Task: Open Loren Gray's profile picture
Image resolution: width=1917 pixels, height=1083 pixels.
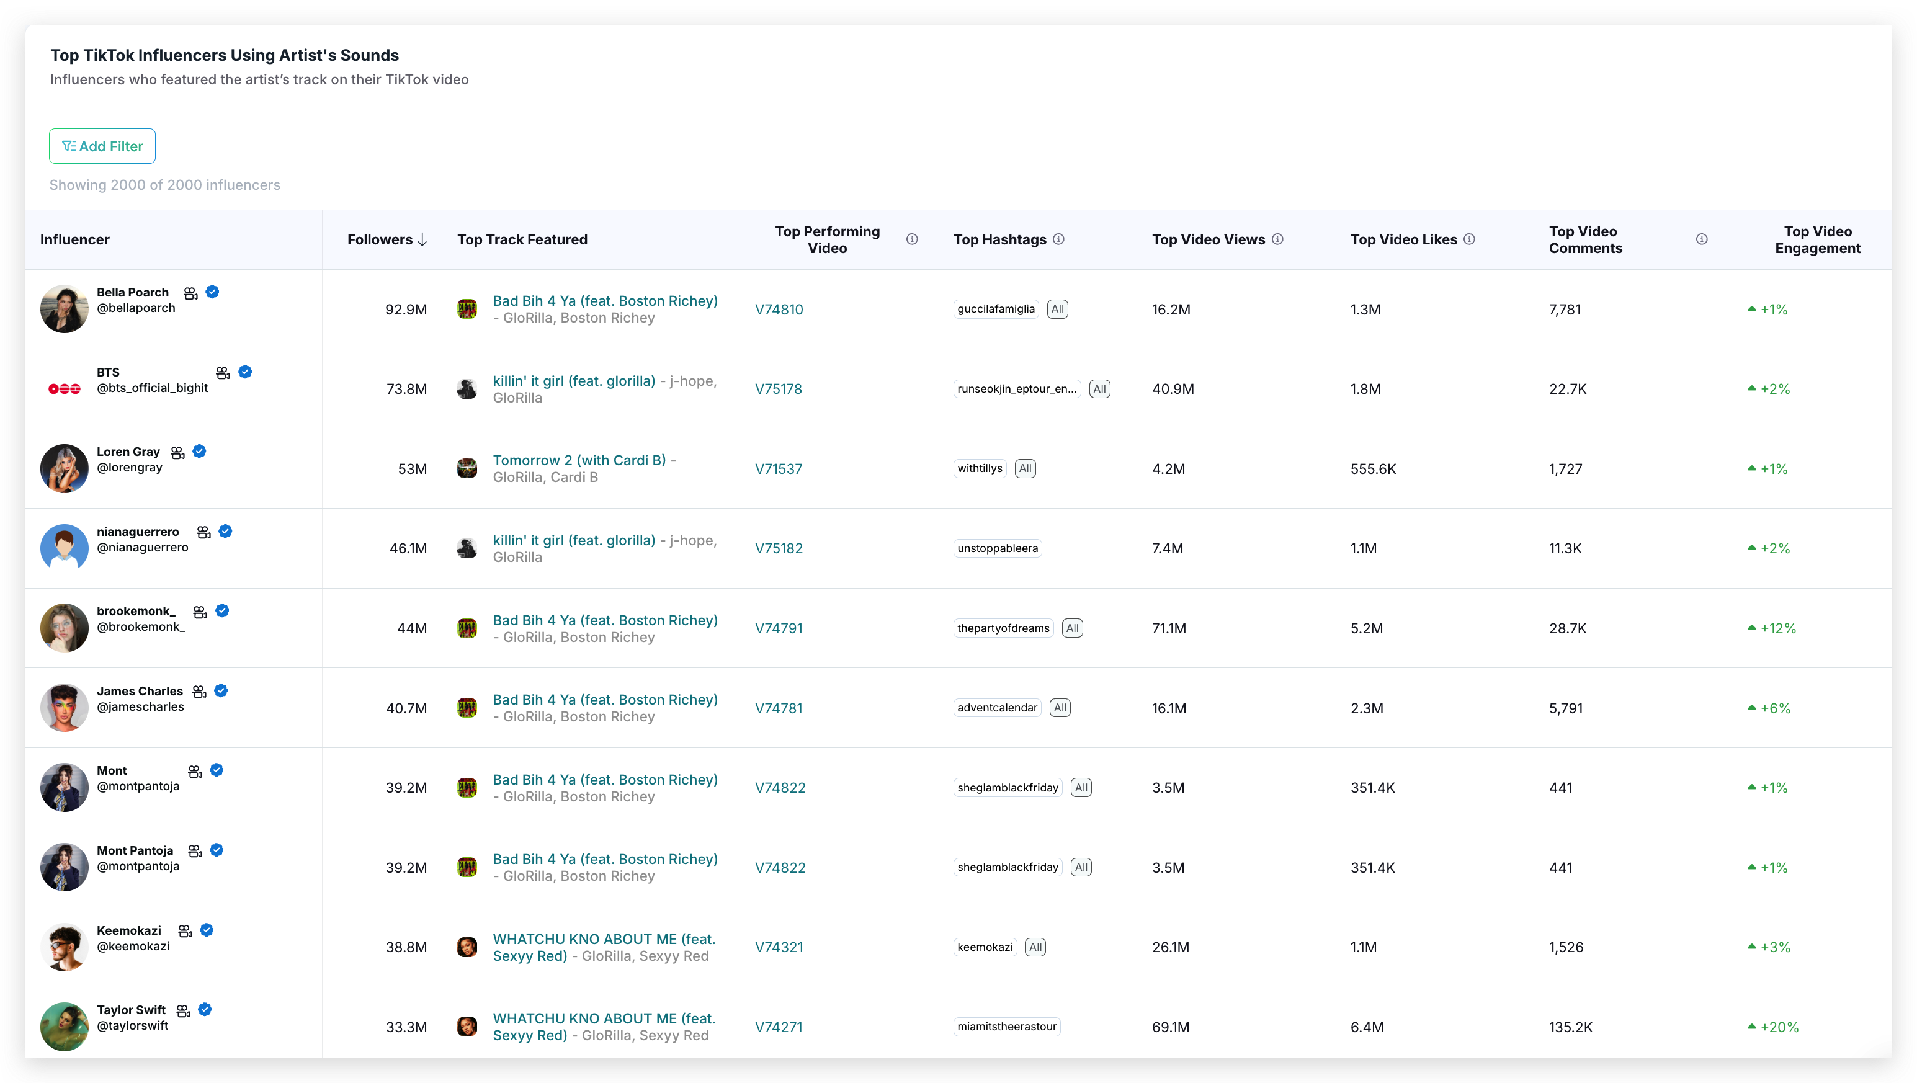Action: [64, 468]
